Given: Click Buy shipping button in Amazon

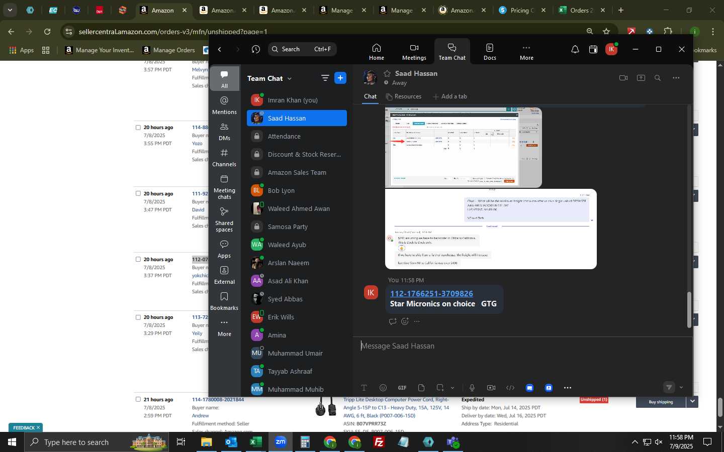Looking at the screenshot, I should tap(661, 402).
